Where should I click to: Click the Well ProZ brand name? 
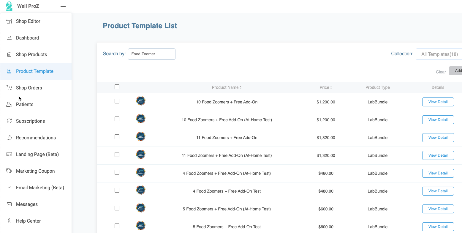[x=28, y=6]
